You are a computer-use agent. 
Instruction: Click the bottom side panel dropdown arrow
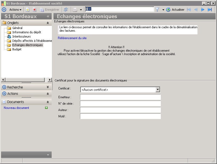coord(48,155)
